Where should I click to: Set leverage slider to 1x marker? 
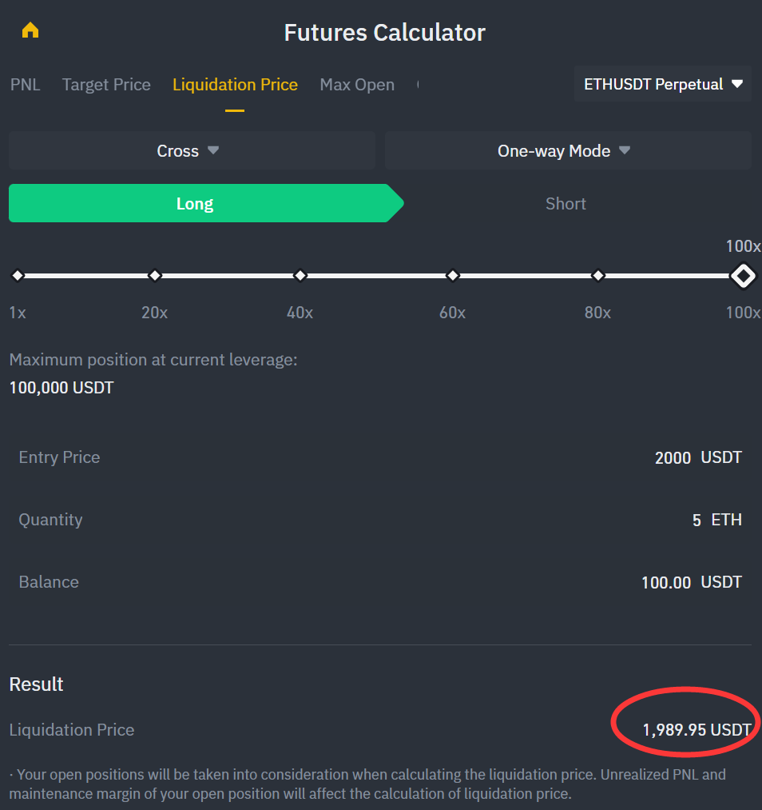[18, 276]
